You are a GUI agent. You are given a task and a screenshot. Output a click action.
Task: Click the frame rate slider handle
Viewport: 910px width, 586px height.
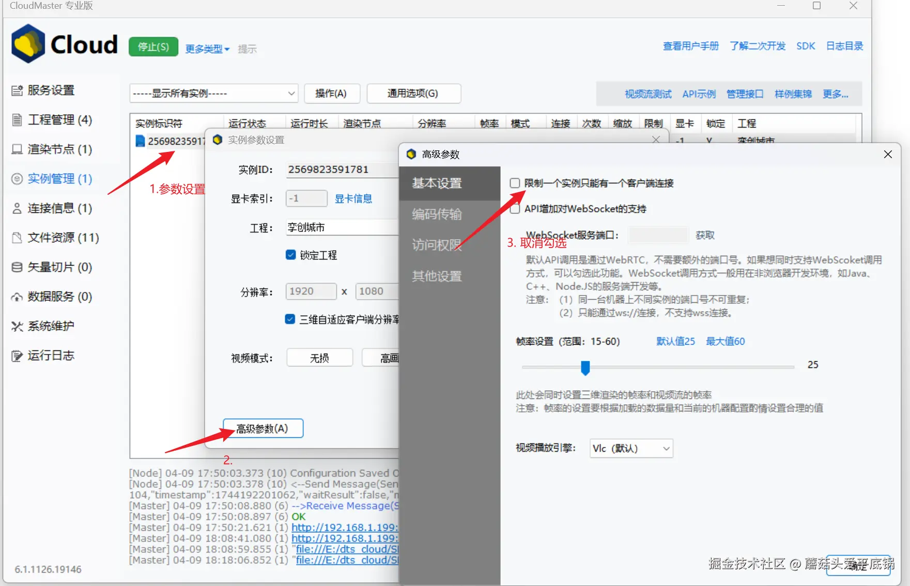[x=585, y=367]
